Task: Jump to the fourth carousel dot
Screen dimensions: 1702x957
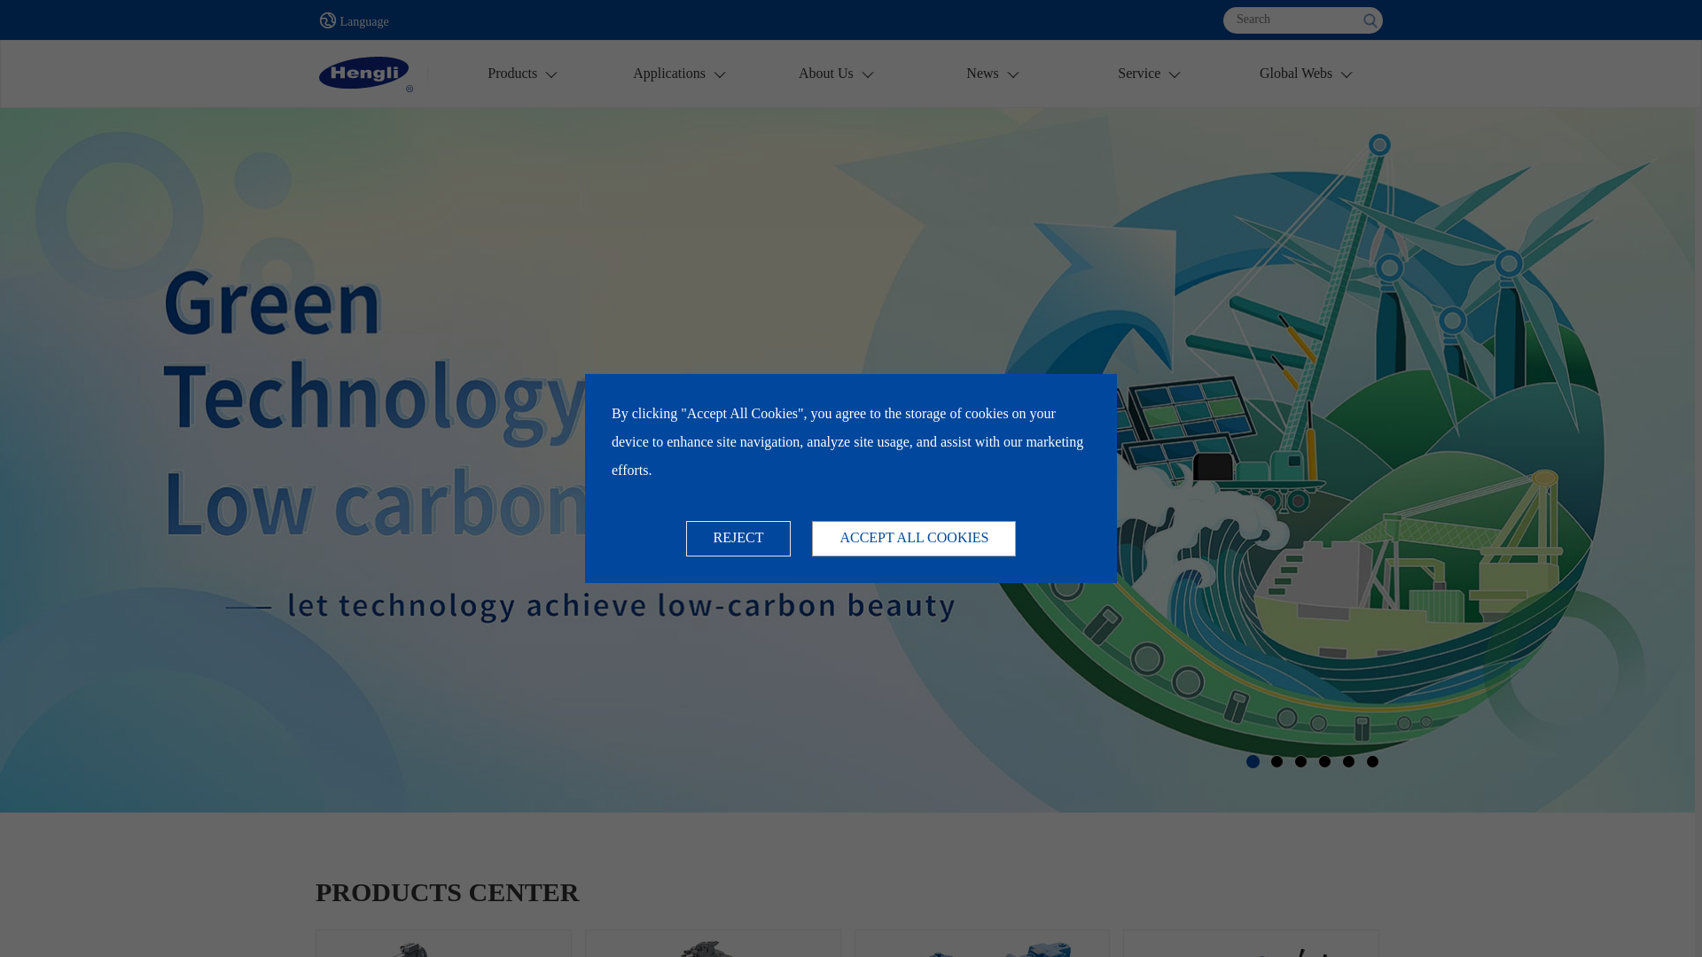Action: (1324, 761)
